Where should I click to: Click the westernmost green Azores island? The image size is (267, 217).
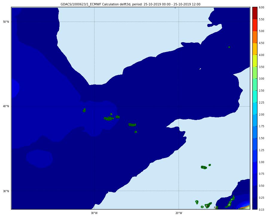pos(84,110)
